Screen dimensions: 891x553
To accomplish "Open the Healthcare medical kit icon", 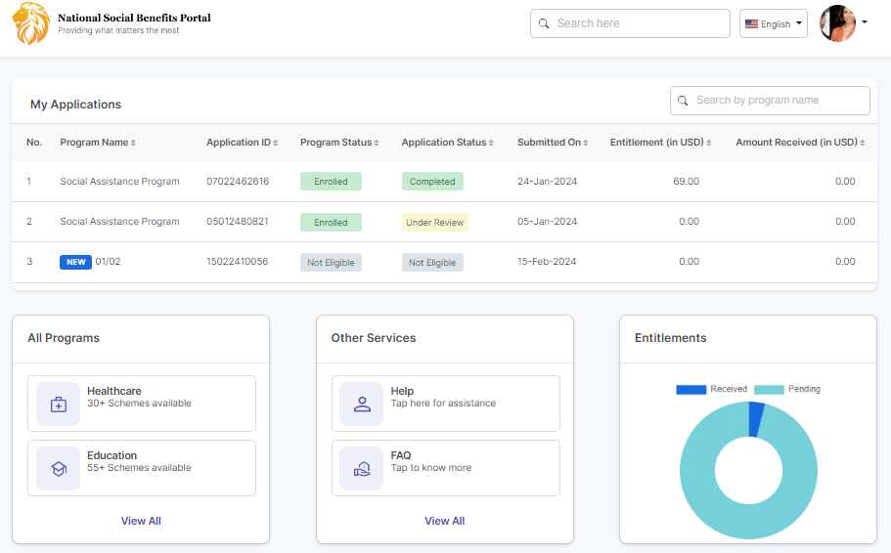I will (59, 404).
